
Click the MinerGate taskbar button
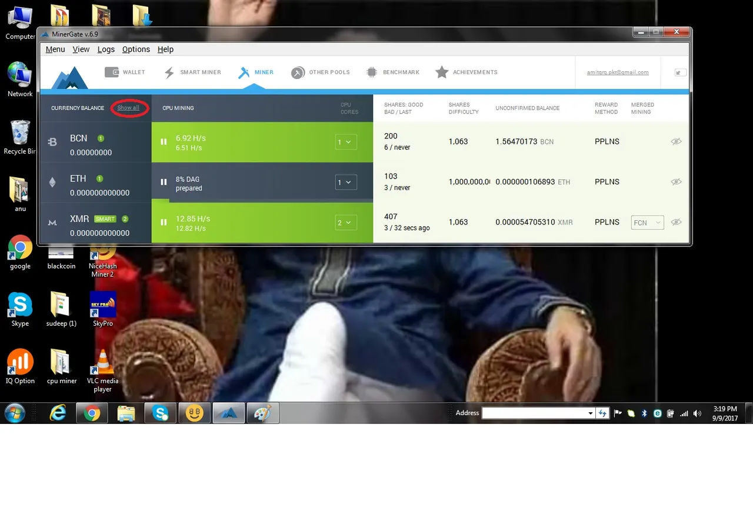click(x=229, y=413)
